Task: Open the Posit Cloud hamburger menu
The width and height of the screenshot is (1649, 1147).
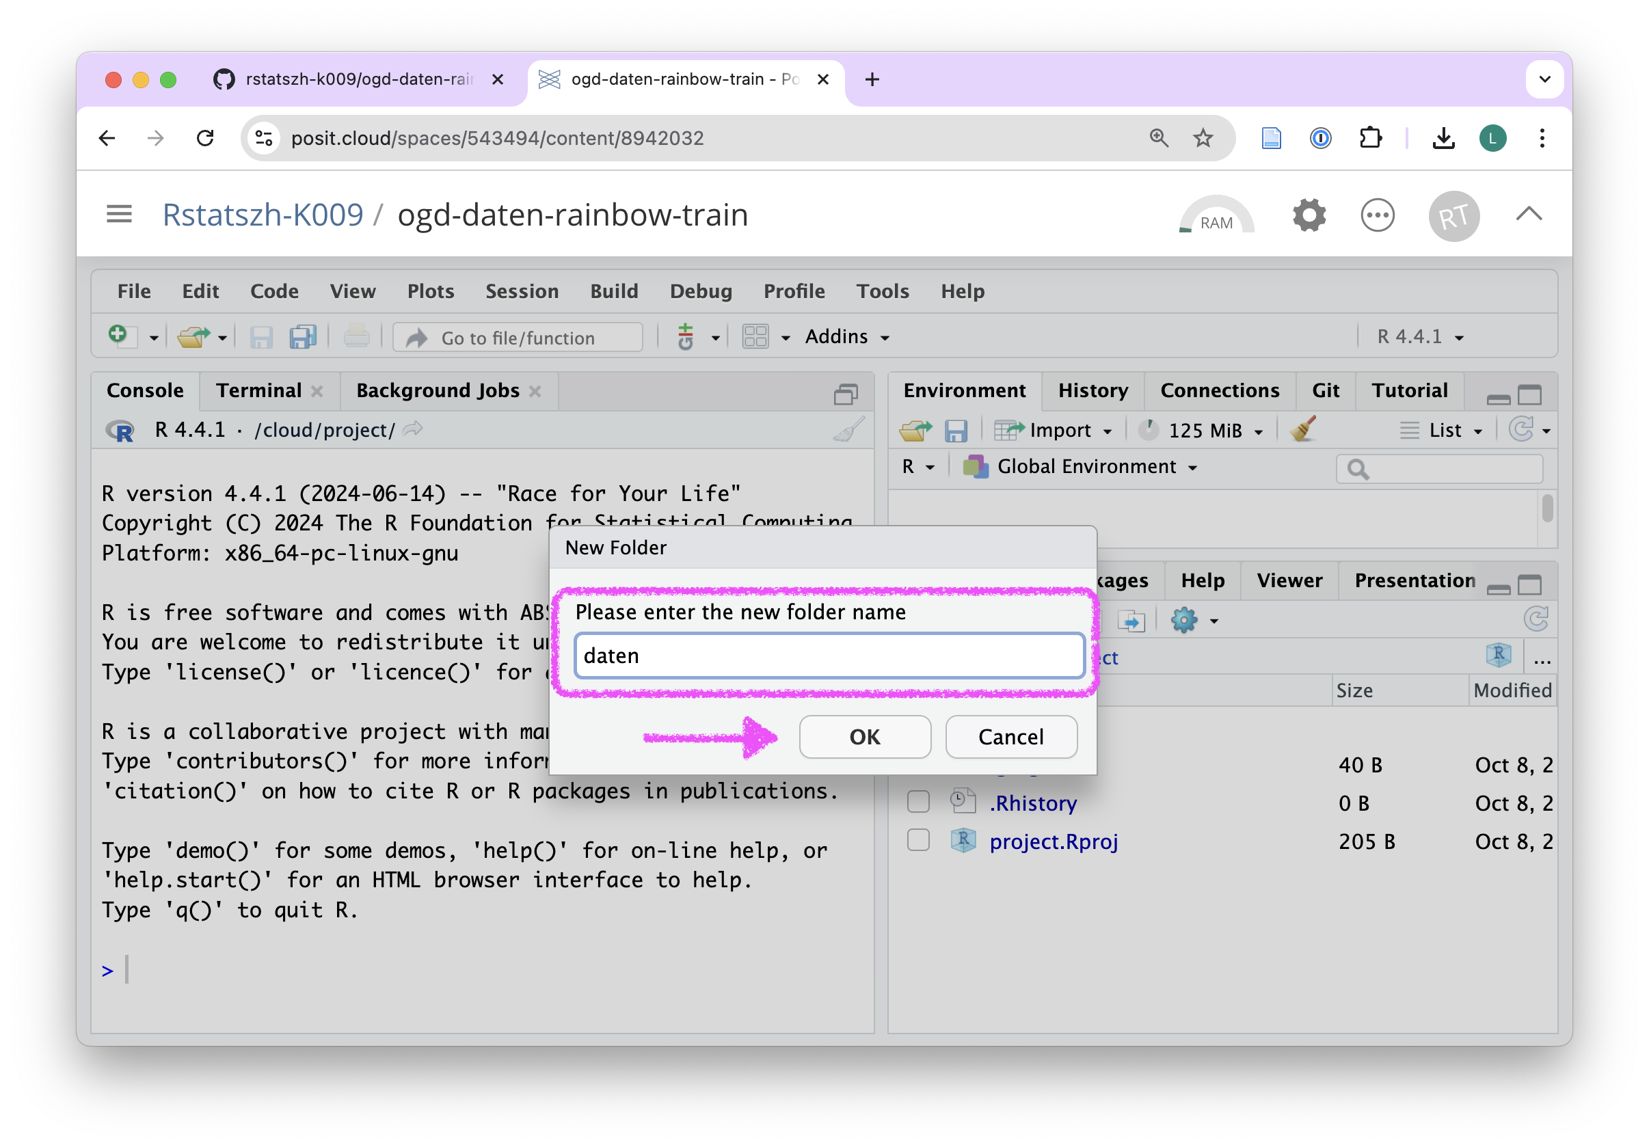Action: pyautogui.click(x=119, y=214)
